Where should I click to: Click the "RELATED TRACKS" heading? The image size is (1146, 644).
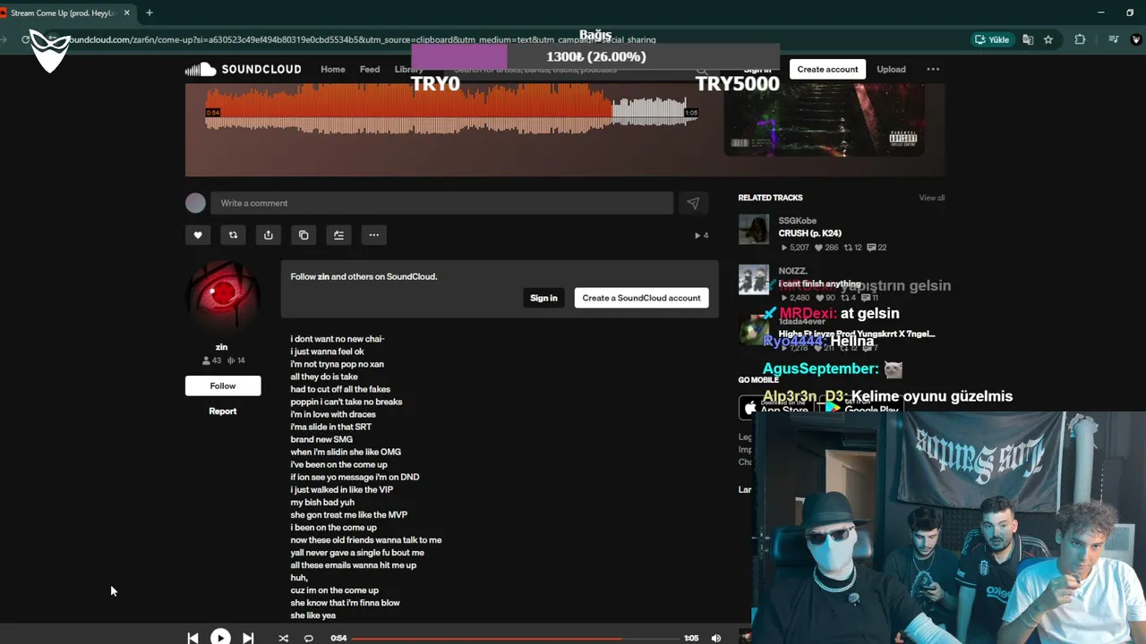coord(770,198)
